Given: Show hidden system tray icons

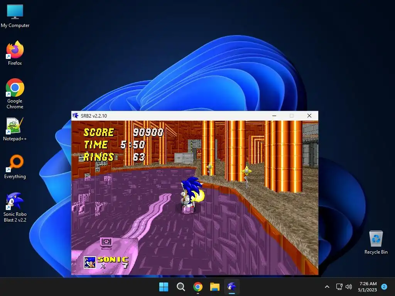Looking at the screenshot, I should coord(327,287).
